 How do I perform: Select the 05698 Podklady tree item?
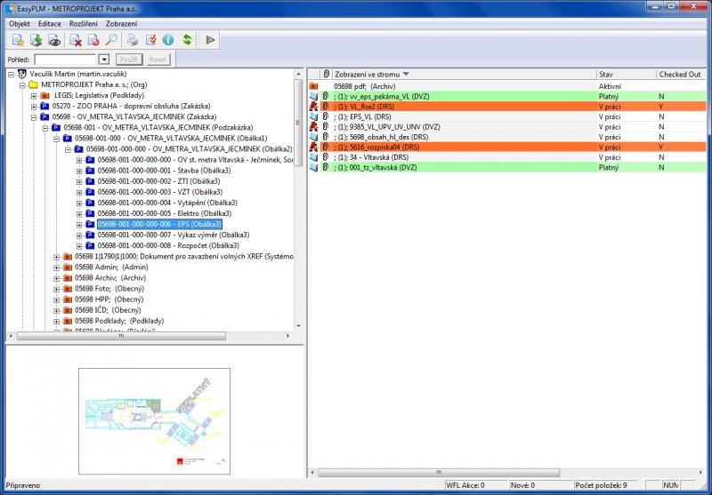pyautogui.click(x=119, y=321)
